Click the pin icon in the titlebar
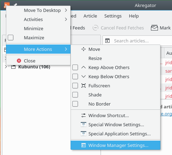The image size is (172, 155). coord(15,5)
